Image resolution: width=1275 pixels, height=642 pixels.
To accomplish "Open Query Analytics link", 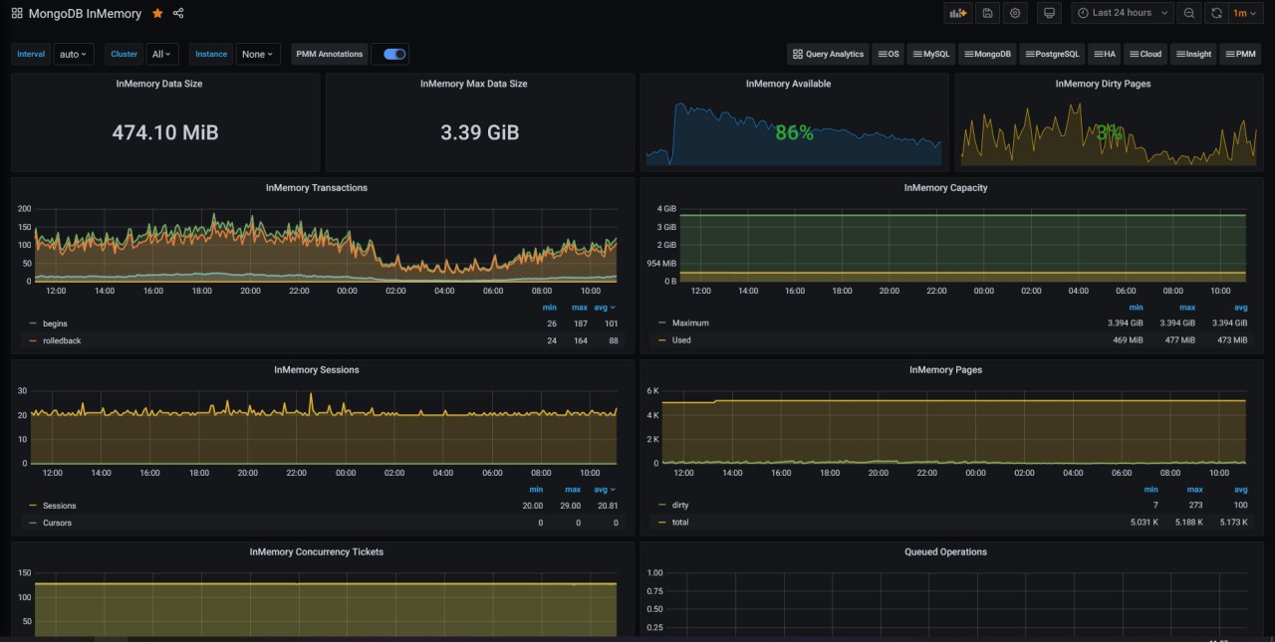I will coord(828,54).
